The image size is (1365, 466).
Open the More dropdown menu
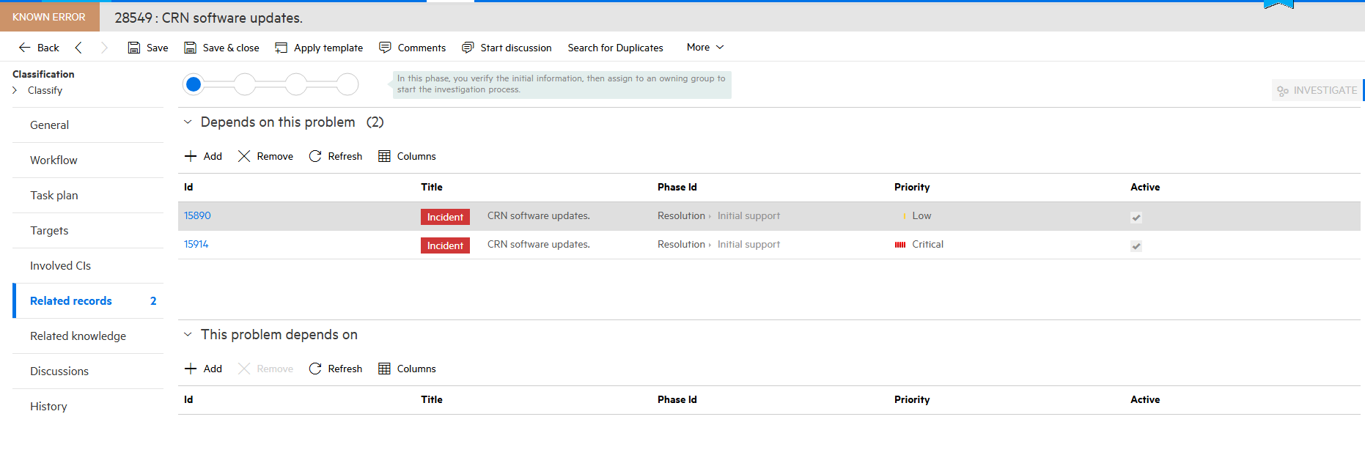coord(705,47)
